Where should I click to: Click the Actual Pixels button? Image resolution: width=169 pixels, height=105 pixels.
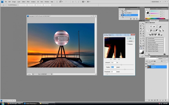[x=23, y=5]
